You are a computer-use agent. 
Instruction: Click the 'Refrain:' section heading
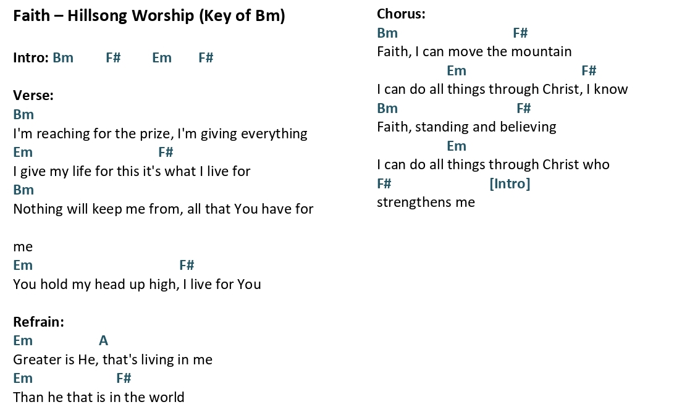click(39, 322)
